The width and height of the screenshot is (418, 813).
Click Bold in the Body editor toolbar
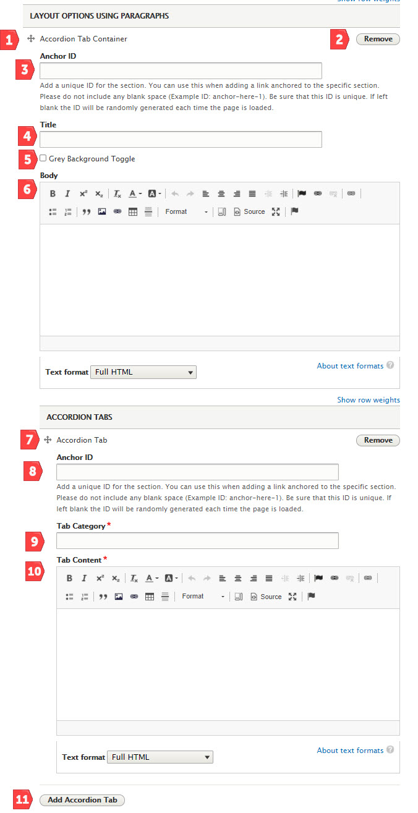click(53, 194)
